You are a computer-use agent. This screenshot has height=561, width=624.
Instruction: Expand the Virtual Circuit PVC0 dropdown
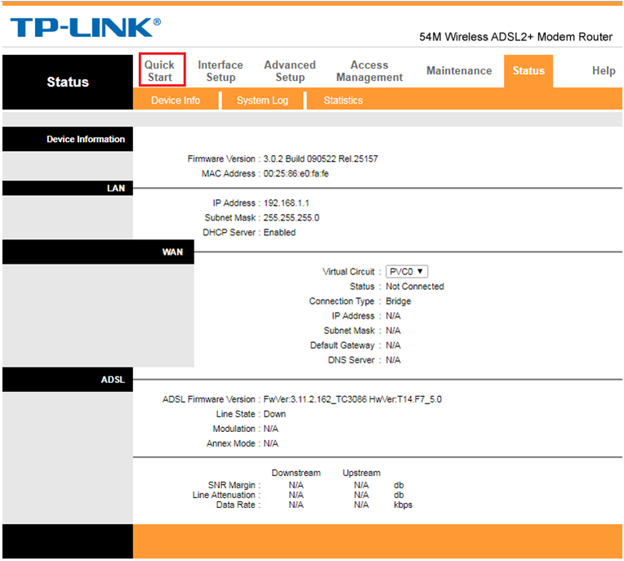click(408, 272)
